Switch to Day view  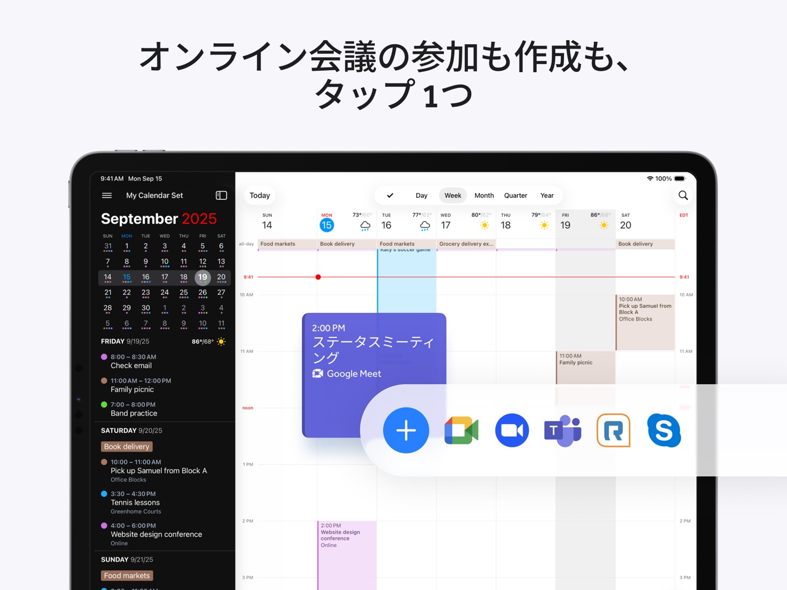pyautogui.click(x=421, y=195)
